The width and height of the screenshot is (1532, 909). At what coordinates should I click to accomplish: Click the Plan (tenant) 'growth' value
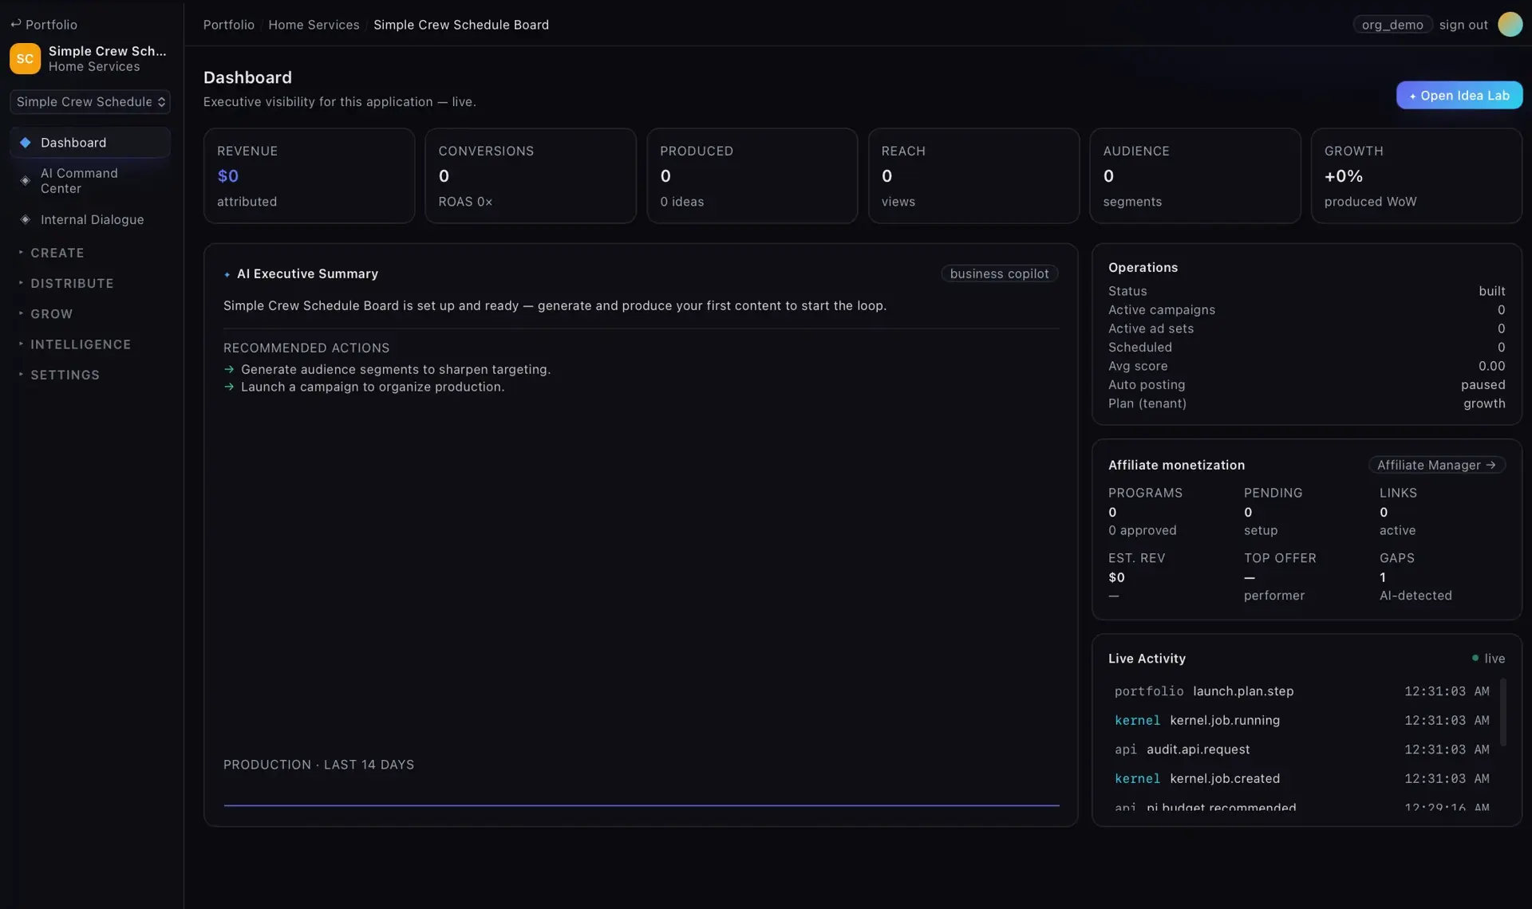1484,403
